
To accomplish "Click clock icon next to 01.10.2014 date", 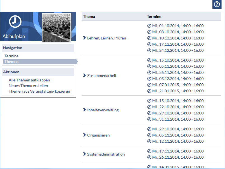I will 149,26.
